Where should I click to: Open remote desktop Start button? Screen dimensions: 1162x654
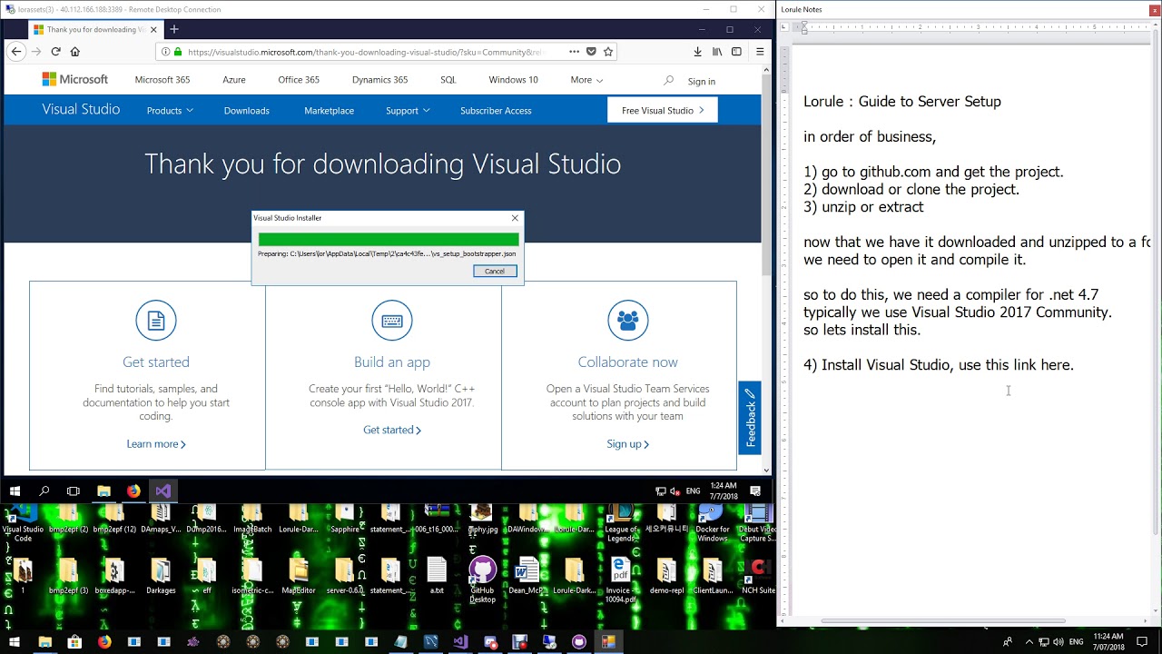[15, 491]
